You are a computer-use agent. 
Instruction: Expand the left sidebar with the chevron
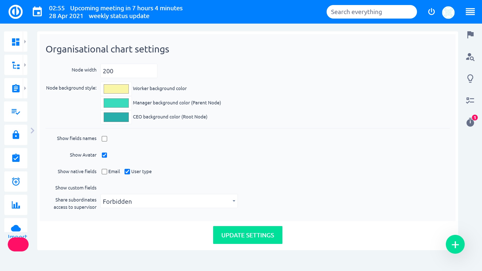32,130
